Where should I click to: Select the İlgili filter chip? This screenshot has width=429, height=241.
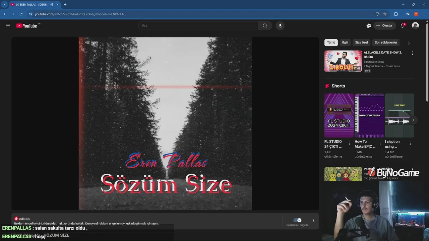point(345,43)
